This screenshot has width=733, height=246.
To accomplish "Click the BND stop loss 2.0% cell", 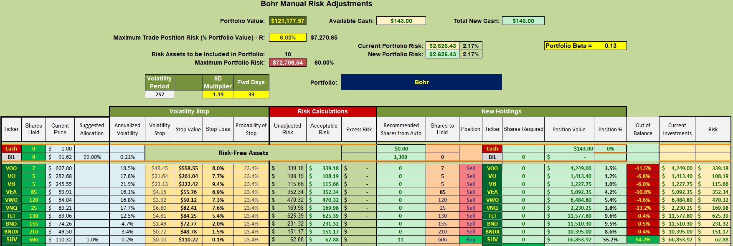I will [218, 224].
